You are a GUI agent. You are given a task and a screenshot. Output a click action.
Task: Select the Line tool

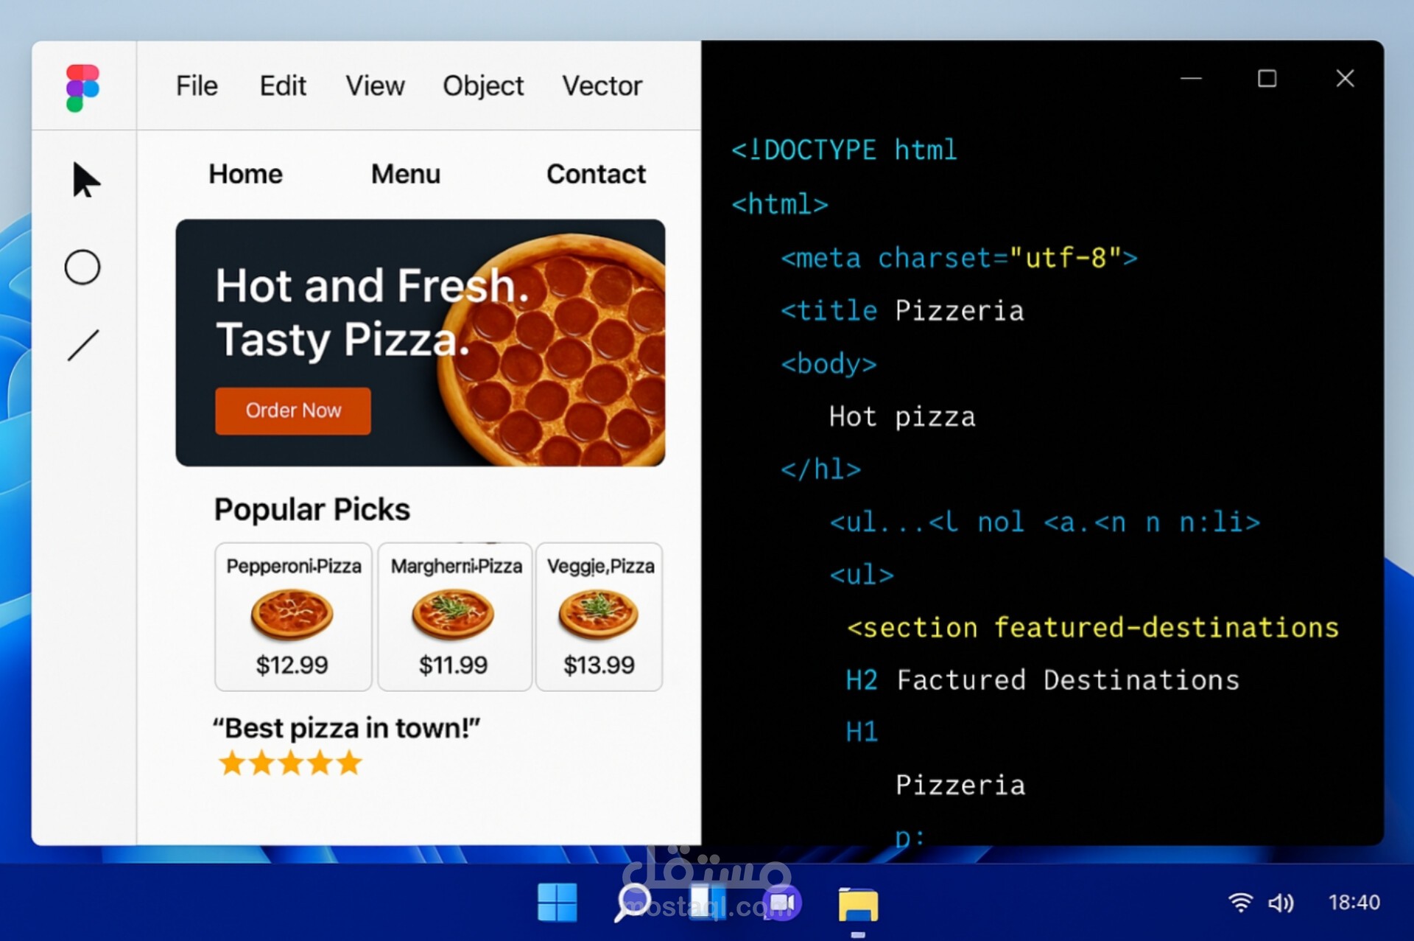[83, 345]
